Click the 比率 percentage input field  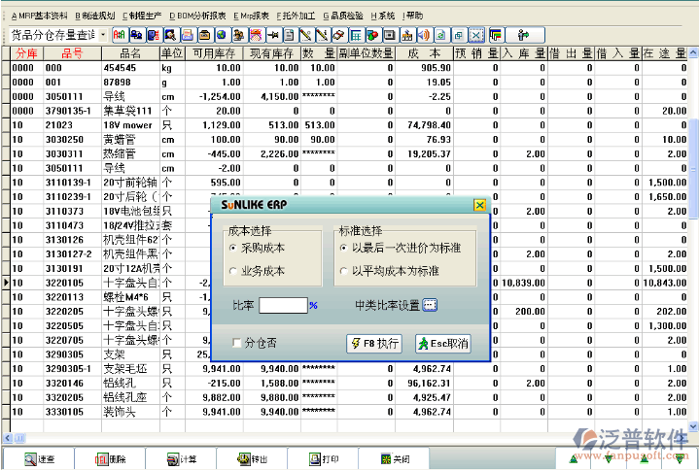pos(283,305)
